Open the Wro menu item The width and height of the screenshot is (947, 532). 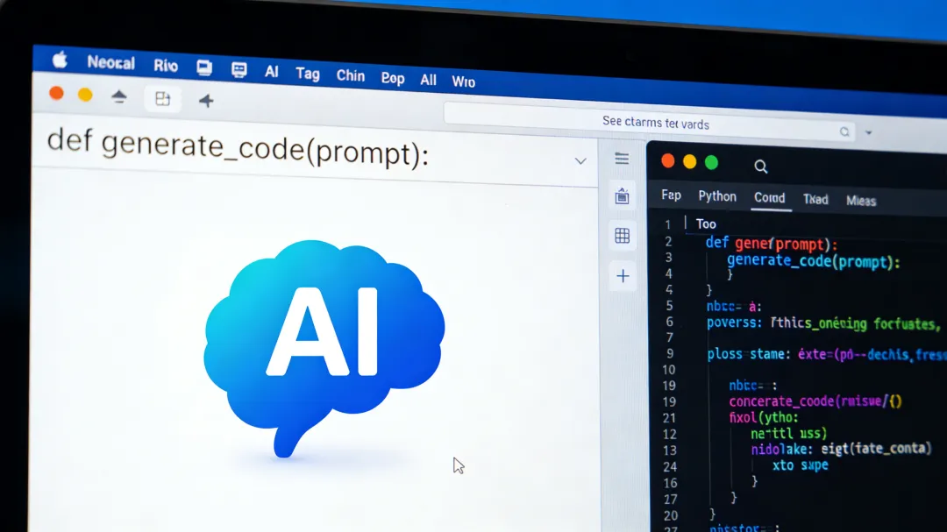click(463, 82)
